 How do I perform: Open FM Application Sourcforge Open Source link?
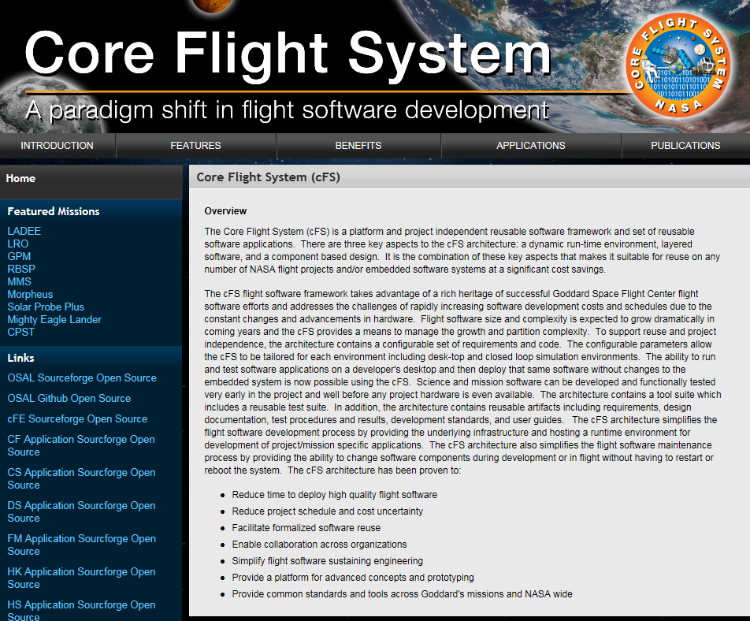[x=81, y=545]
